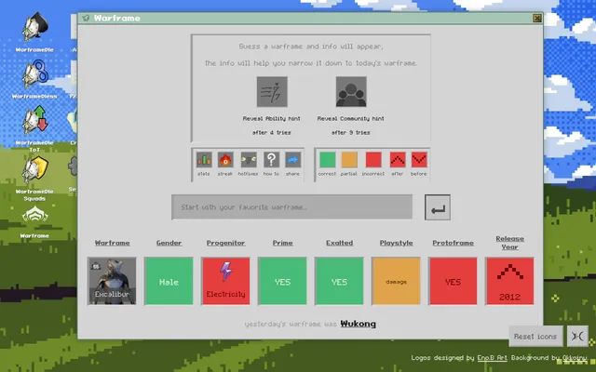Screen dimensions: 596x372
Task: Reveal the Ability hint icon
Action: point(272,92)
